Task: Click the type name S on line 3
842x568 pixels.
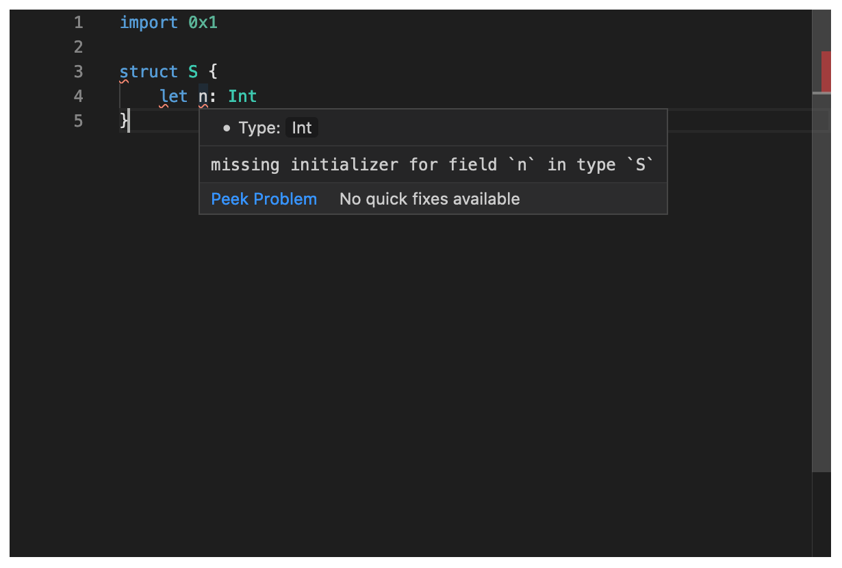Action: tap(193, 71)
